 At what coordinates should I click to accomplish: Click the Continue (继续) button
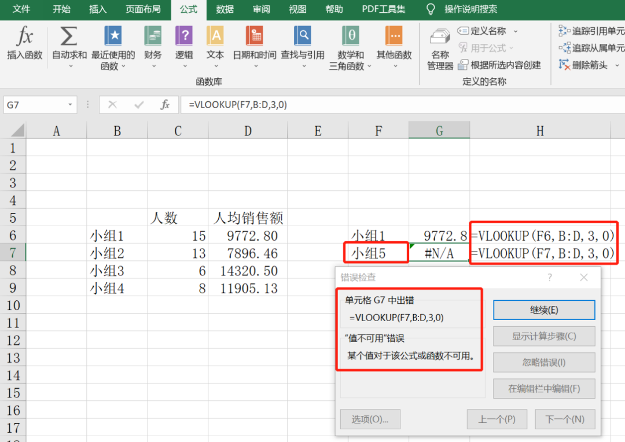[x=543, y=310]
